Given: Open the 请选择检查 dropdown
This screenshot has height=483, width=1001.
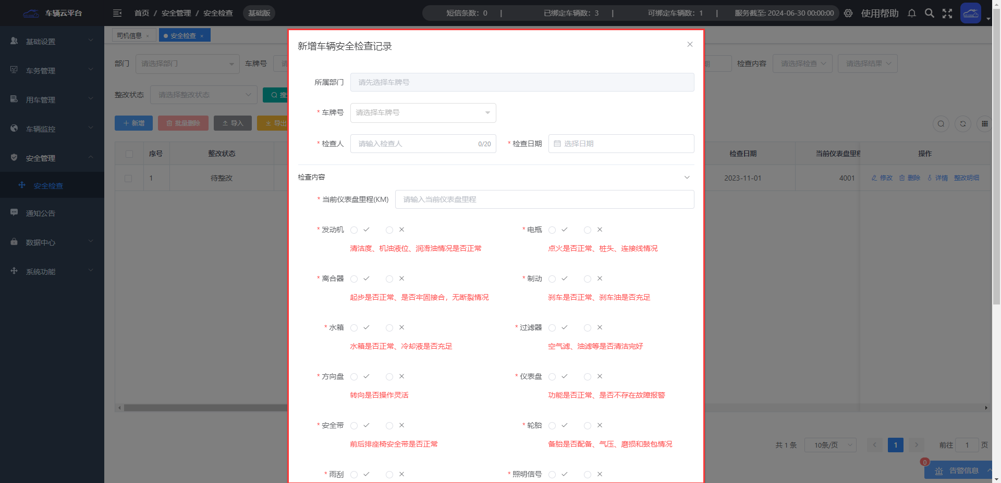Looking at the screenshot, I should tap(802, 63).
